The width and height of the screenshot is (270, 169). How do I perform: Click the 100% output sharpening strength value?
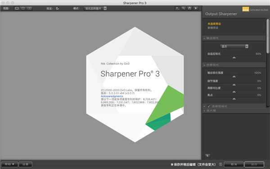coord(257,73)
